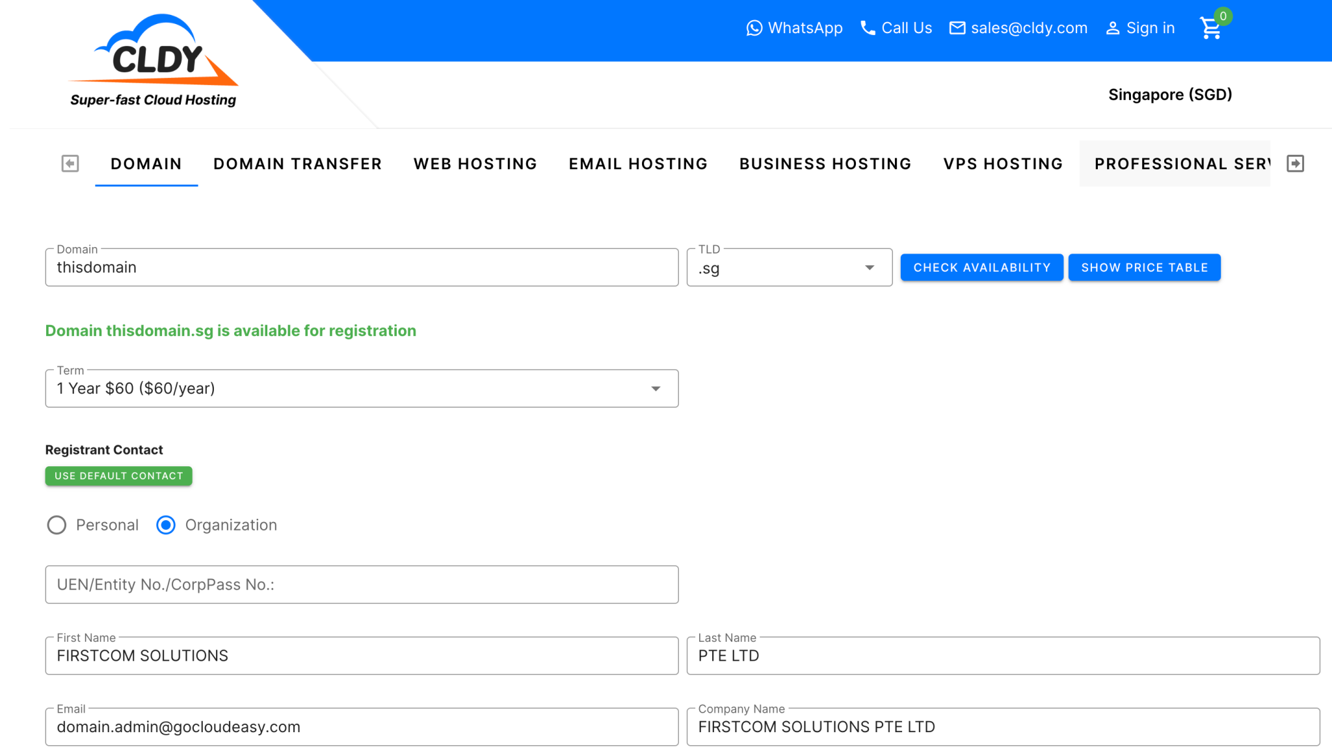Switch to the DOMAIN TRANSFER tab
The image size is (1332, 749).
(x=297, y=164)
